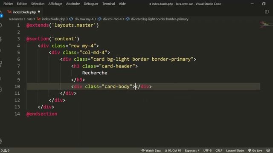This screenshot has width=273, height=153.
Task: Click the 'layouts.master' string
Action: pos(74,25)
